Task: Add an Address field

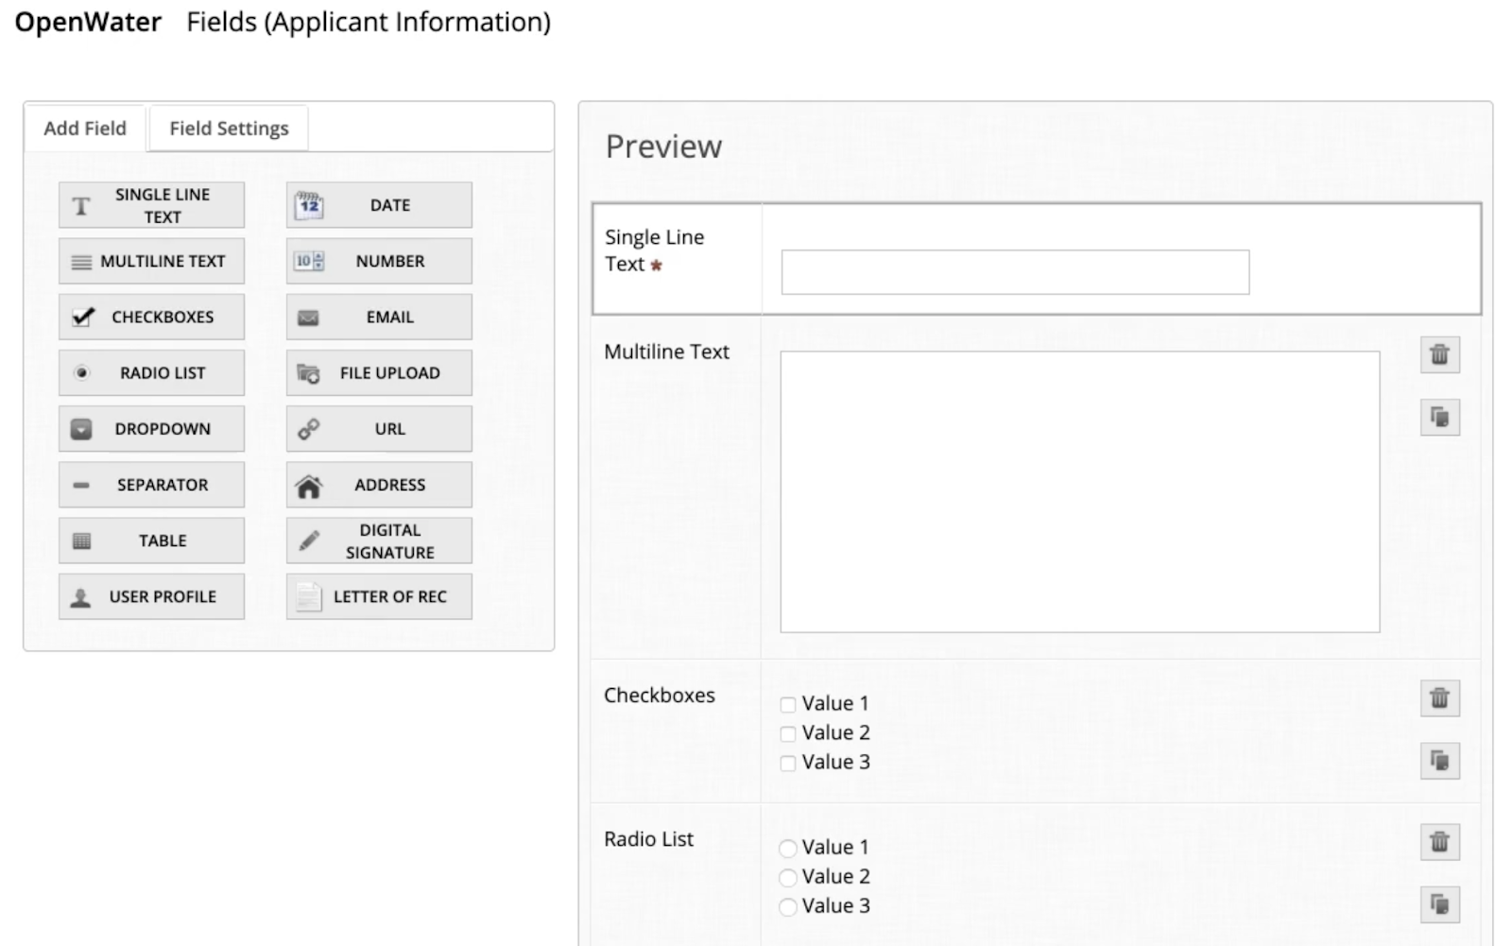Action: [377, 484]
